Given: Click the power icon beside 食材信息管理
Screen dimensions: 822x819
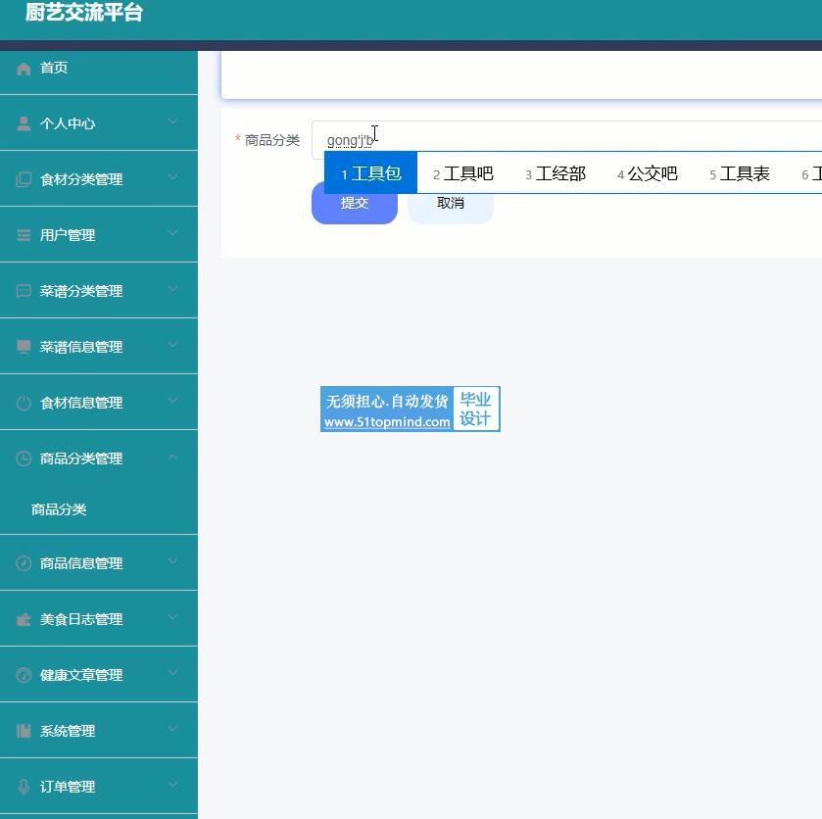Looking at the screenshot, I should pyautogui.click(x=24, y=403).
